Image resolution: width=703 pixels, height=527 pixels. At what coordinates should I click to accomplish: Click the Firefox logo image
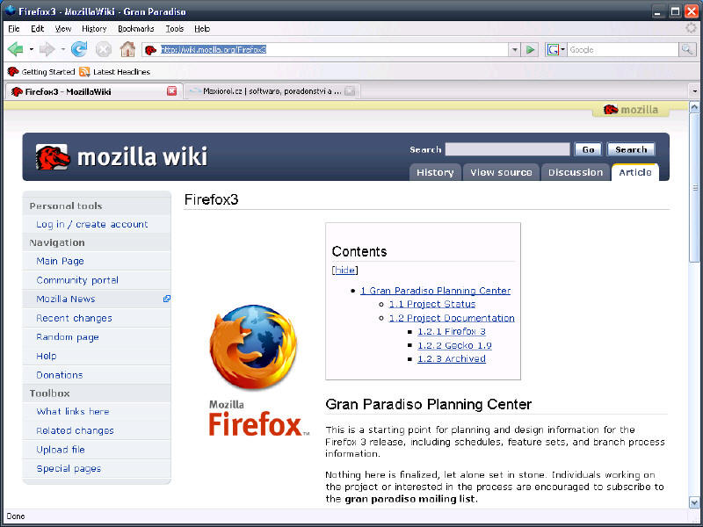coord(254,346)
